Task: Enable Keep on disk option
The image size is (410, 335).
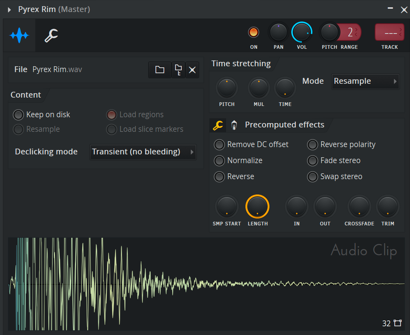Action: coord(18,115)
